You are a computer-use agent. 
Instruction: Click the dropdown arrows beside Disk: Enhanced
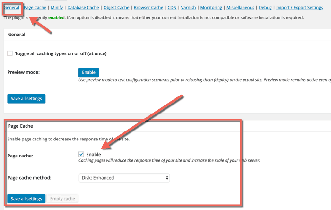[167, 178]
